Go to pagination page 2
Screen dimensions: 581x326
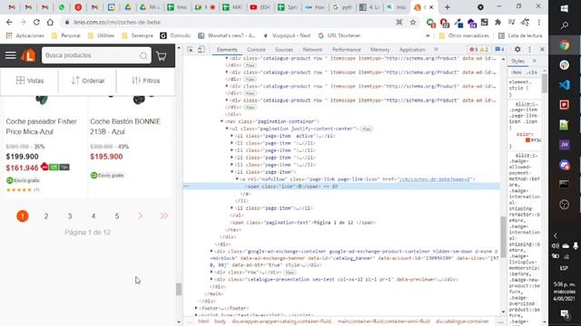46,216
